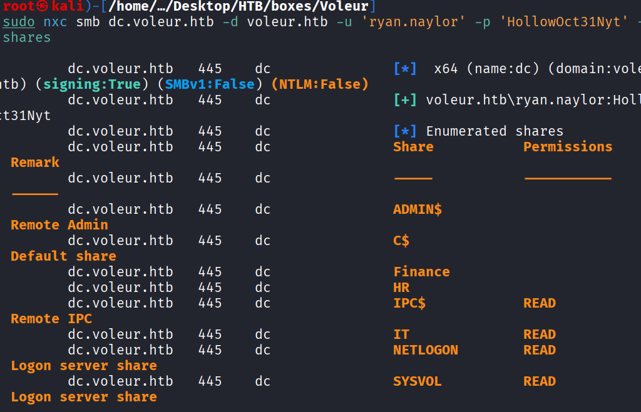The image size is (641, 412).
Task: Select the NETLOGON share name
Action: pyautogui.click(x=426, y=350)
